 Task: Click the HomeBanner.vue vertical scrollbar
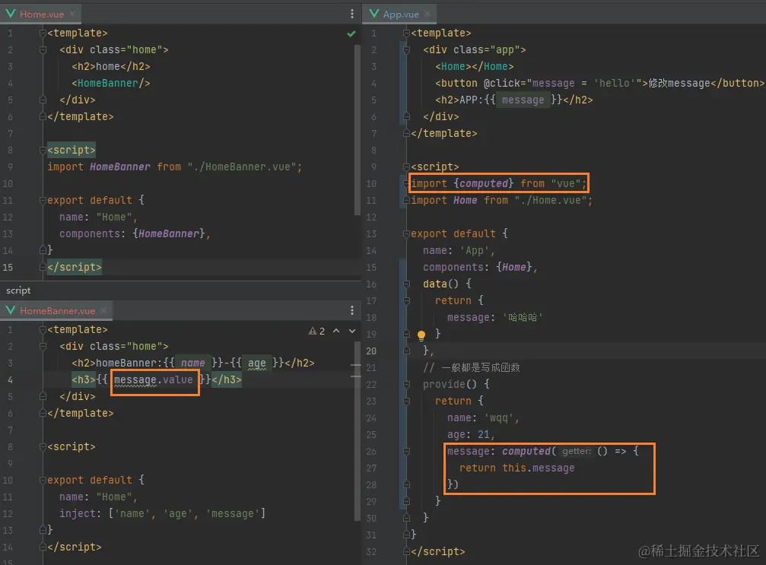[x=357, y=430]
